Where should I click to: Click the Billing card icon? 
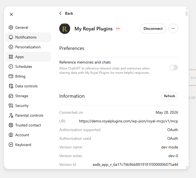pos(11,76)
